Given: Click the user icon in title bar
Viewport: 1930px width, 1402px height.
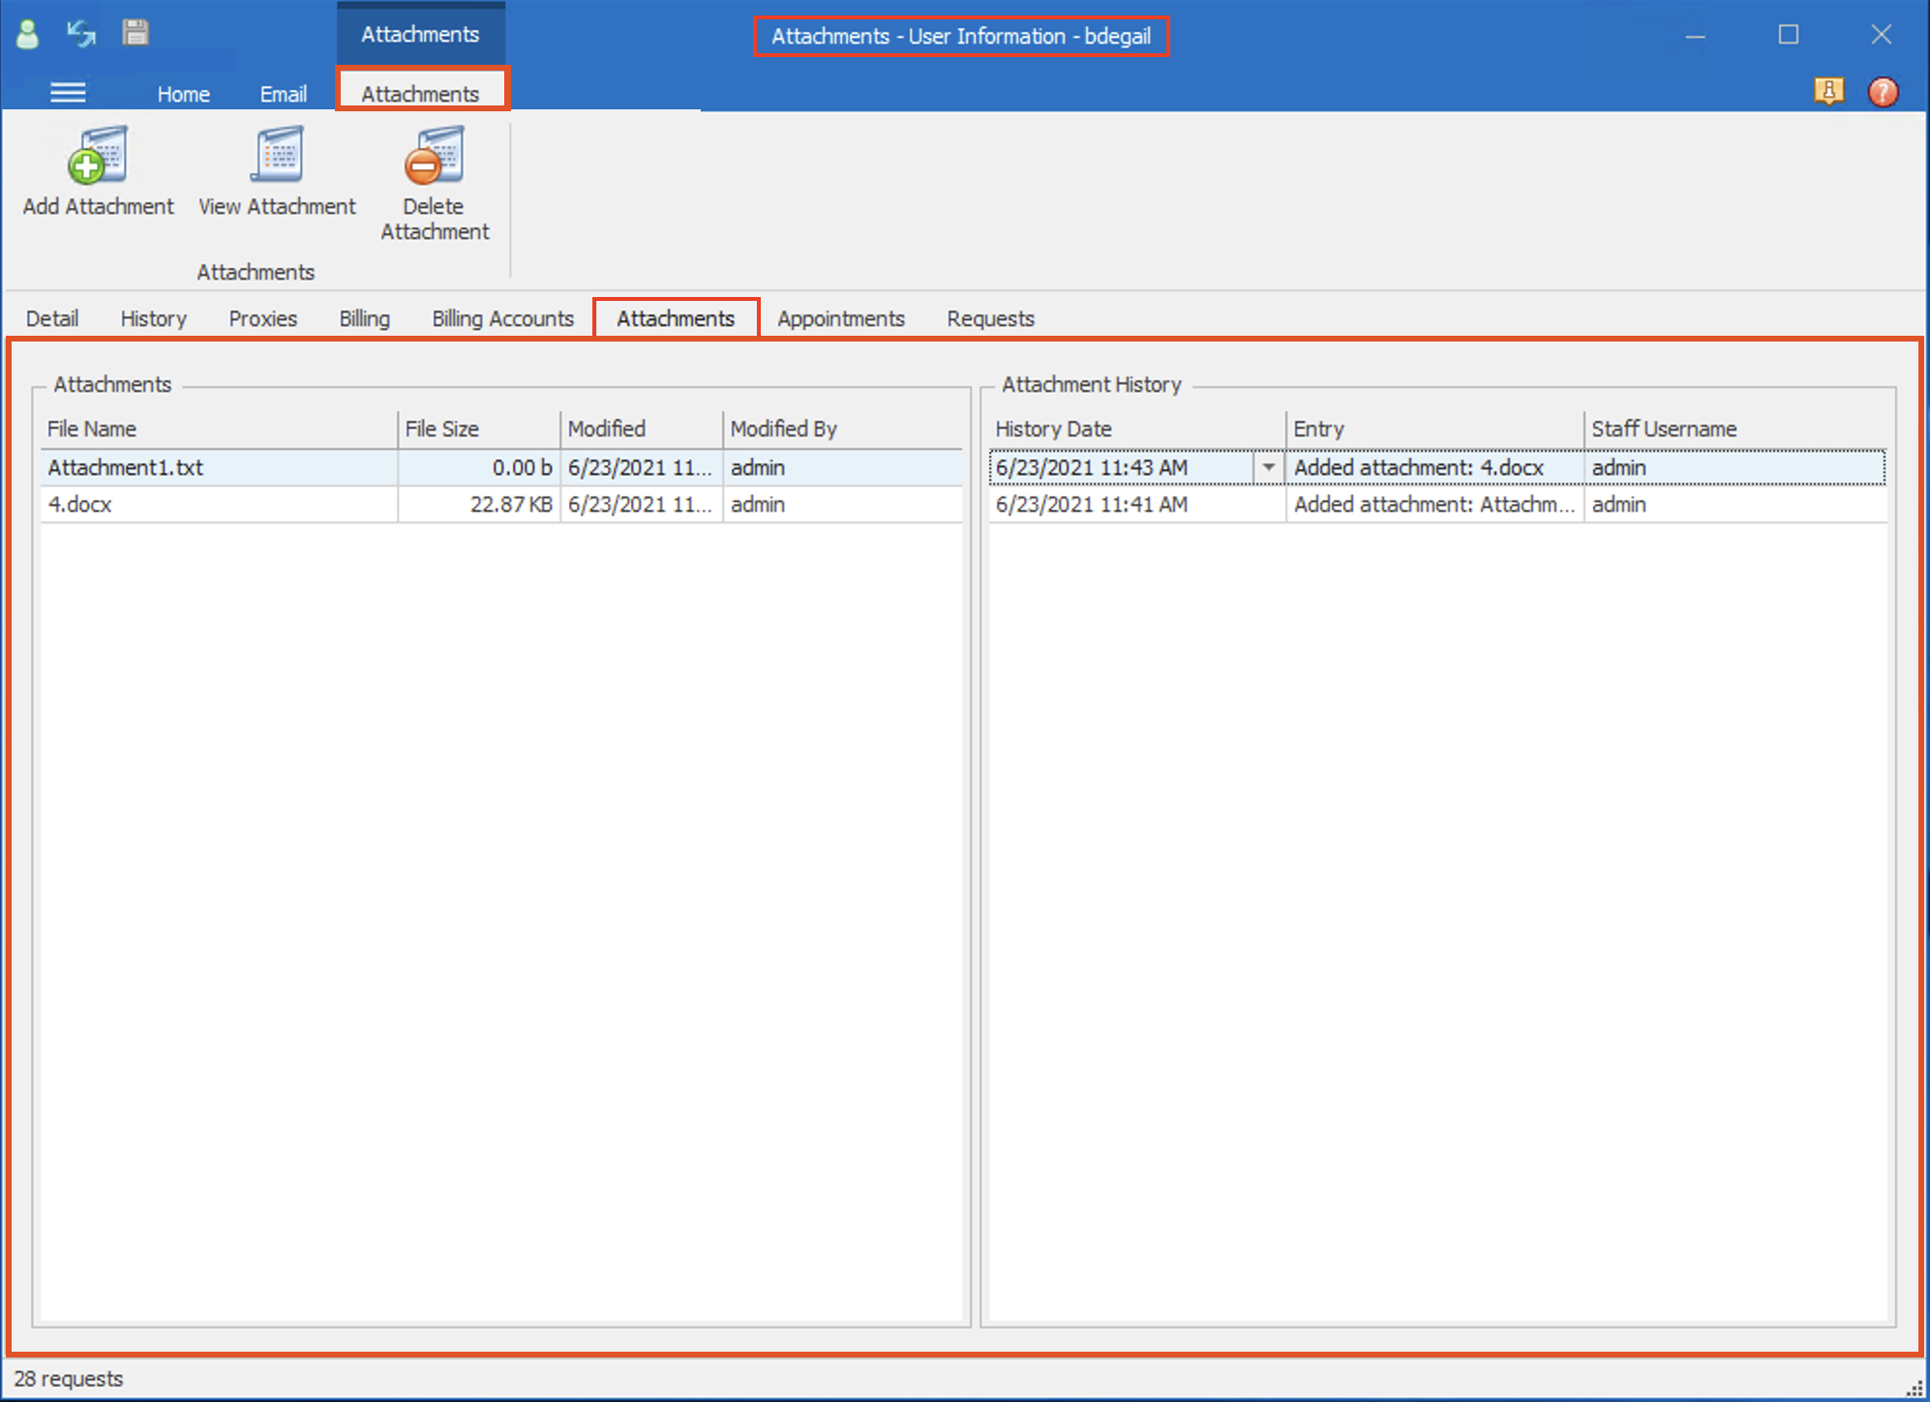Looking at the screenshot, I should click(28, 34).
